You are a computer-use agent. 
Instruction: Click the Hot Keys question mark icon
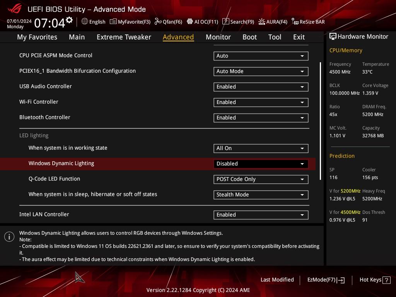(x=386, y=280)
